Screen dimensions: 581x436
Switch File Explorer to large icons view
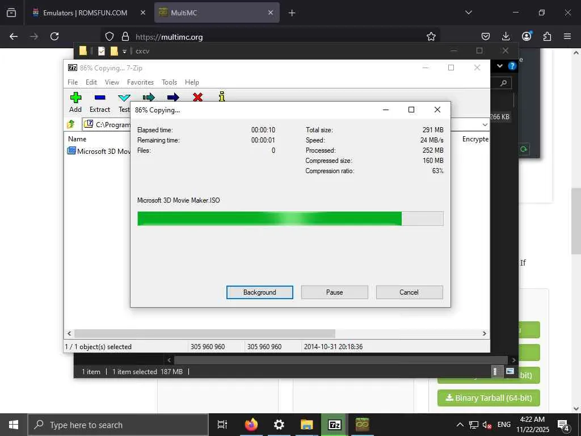(x=510, y=371)
